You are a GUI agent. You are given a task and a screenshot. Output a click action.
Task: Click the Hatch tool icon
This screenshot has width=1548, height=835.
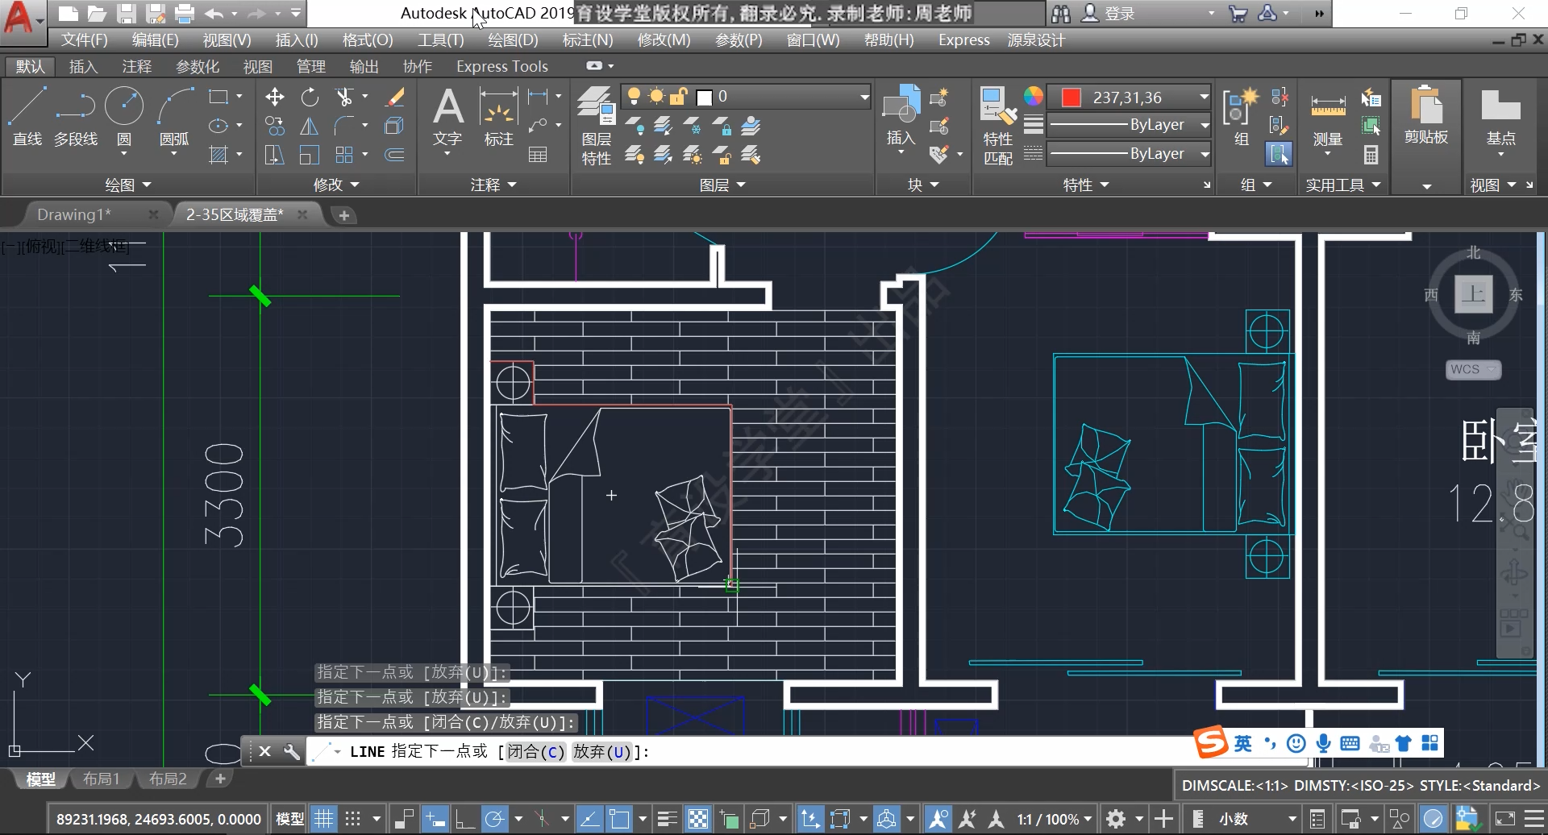point(218,155)
